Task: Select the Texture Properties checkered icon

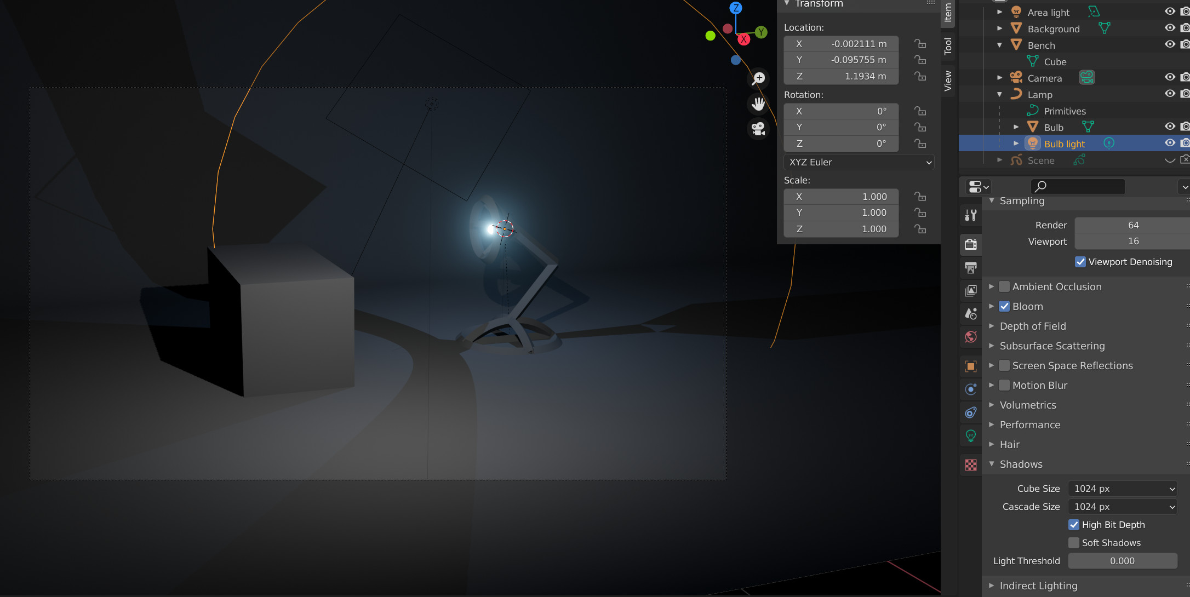Action: click(971, 464)
